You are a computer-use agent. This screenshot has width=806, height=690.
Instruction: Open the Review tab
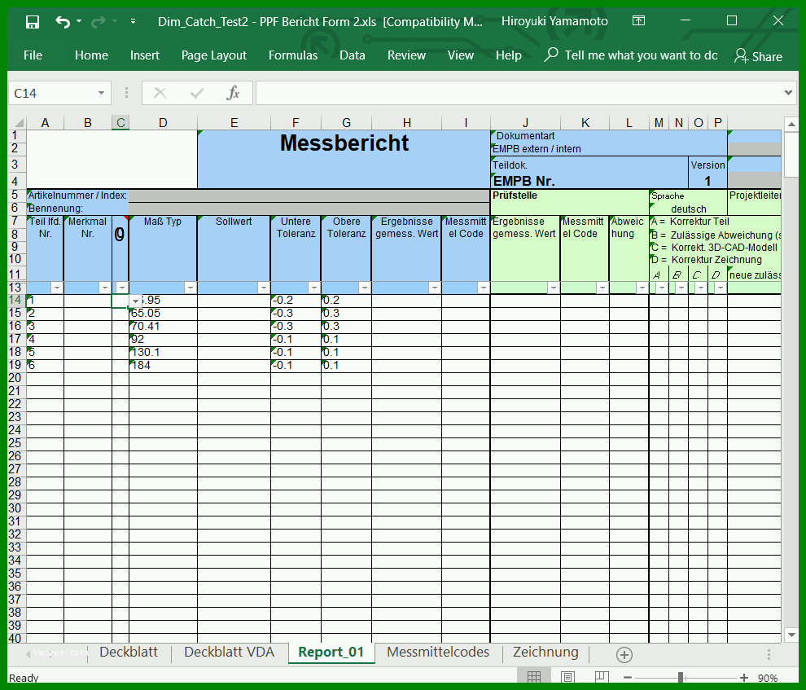[406, 55]
